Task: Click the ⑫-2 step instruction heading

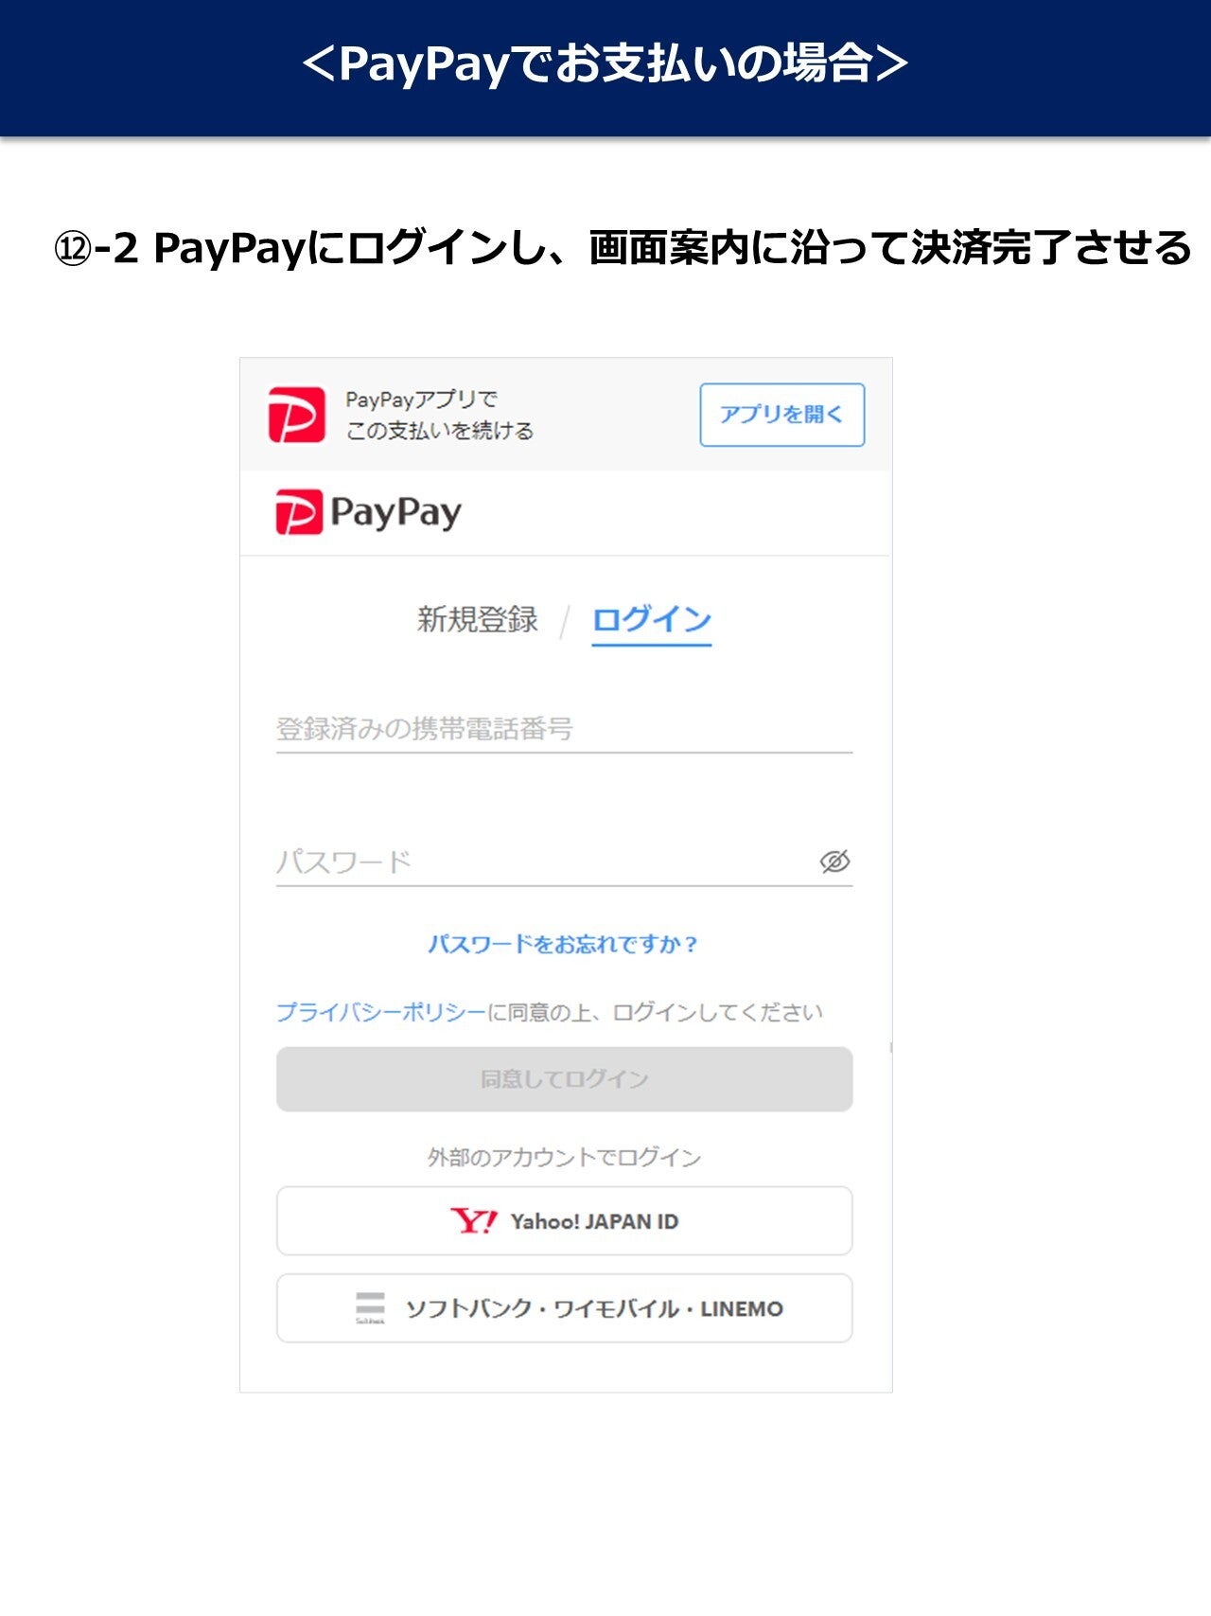Action: (x=623, y=248)
